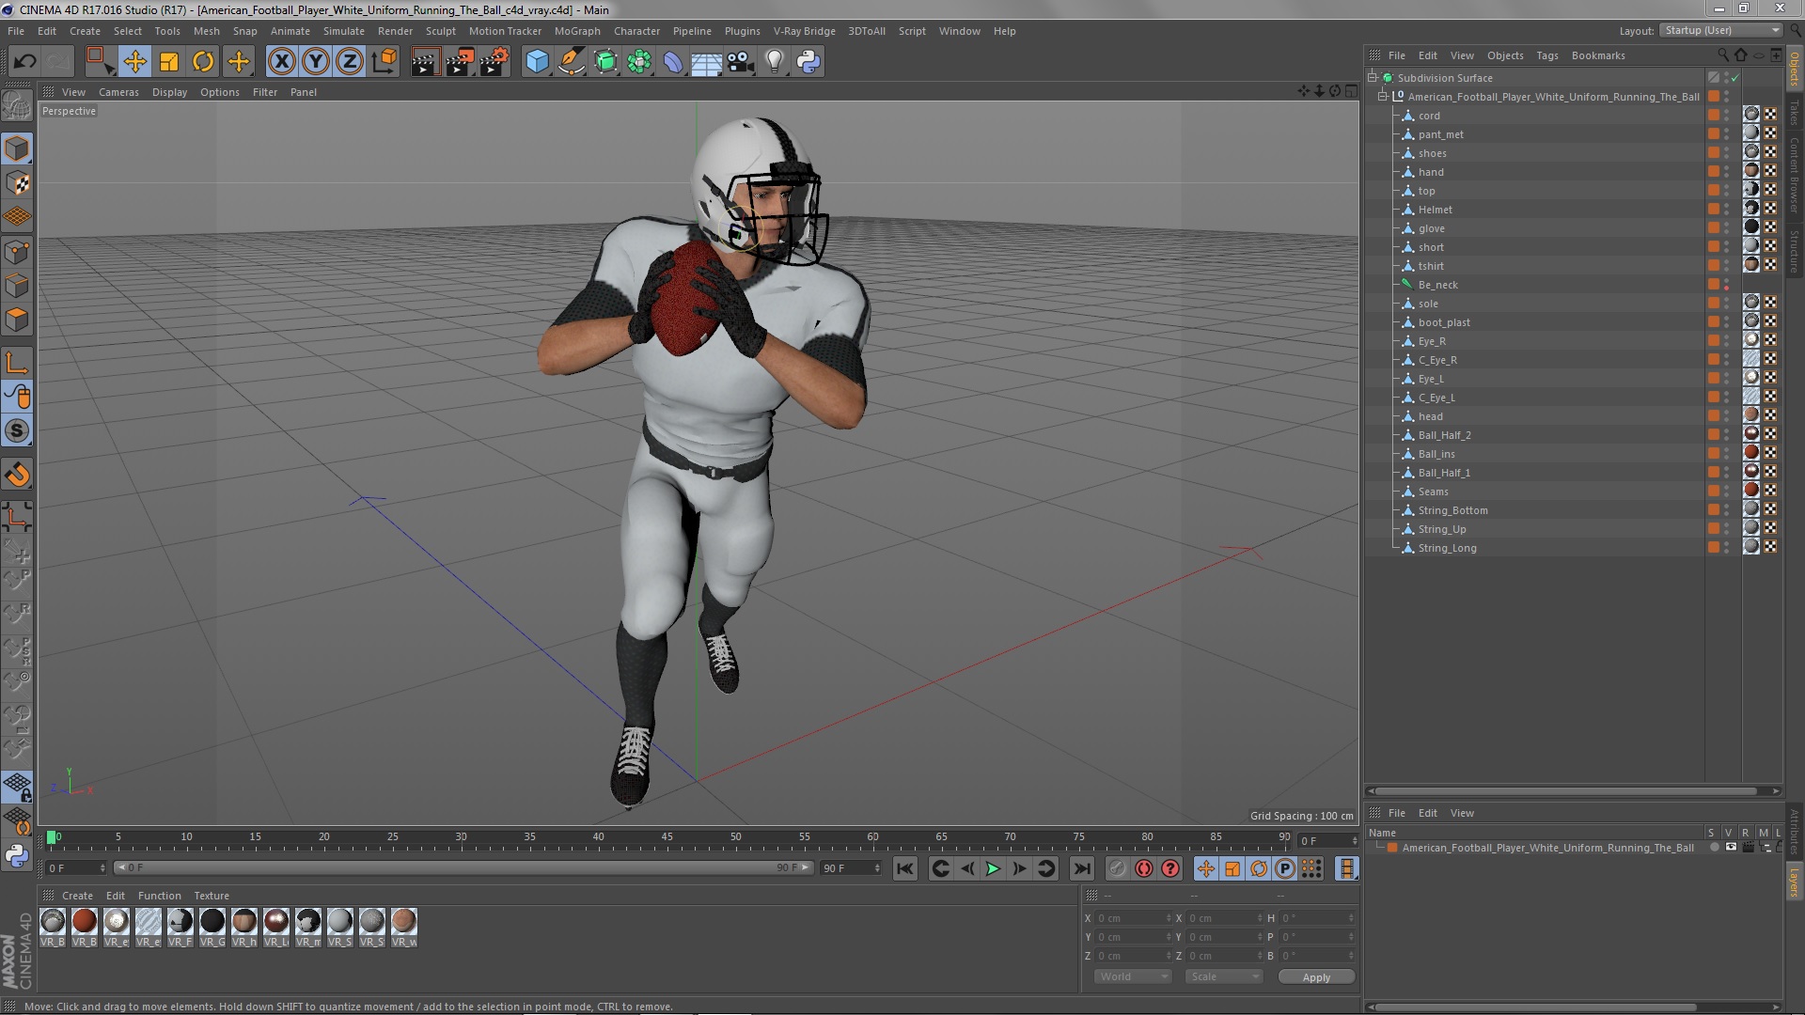Open the Content Browser side tab
1805x1015 pixels.
[1795, 175]
